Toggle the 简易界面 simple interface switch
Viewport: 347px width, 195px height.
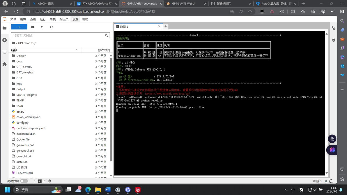24,181
